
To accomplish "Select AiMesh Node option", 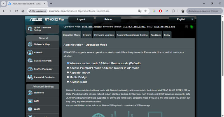I will [x=68, y=82].
